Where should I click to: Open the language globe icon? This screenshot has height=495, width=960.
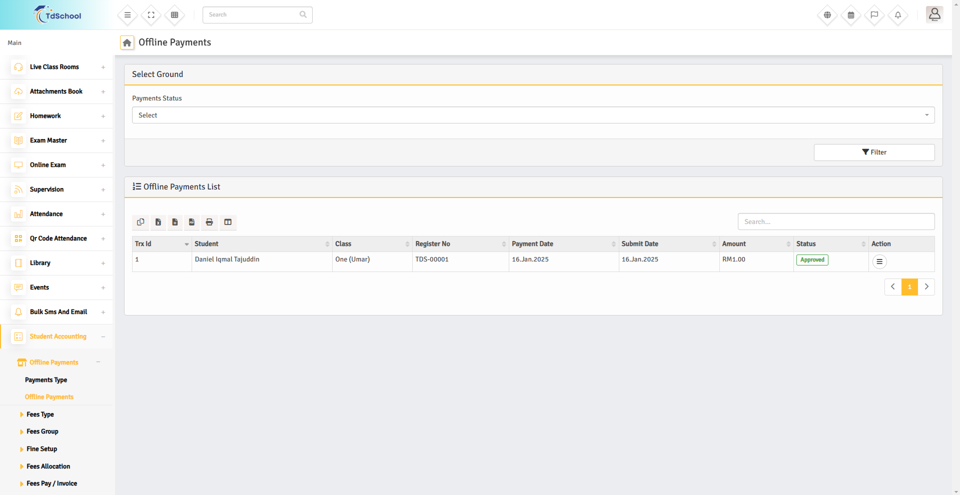coord(827,15)
